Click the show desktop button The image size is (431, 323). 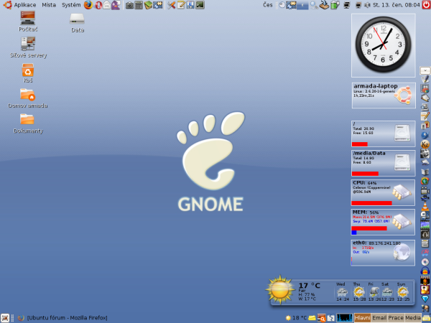[5, 318]
